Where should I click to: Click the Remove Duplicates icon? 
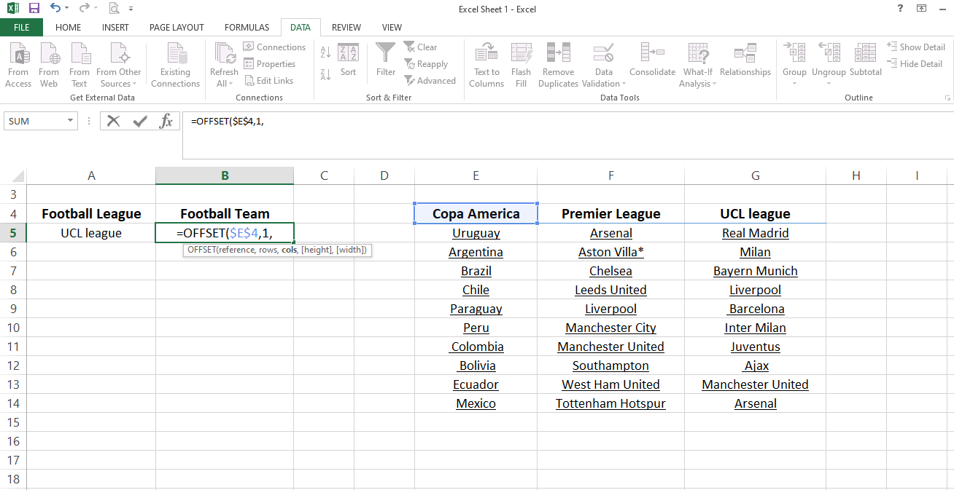coord(558,54)
